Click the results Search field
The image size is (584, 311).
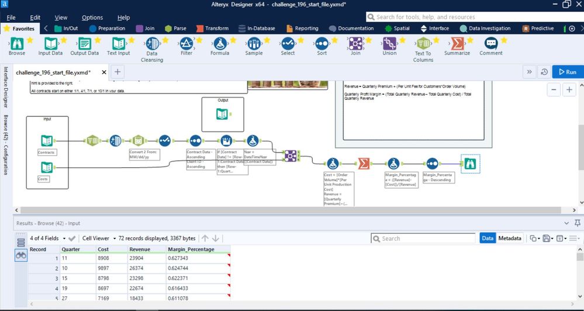pos(423,239)
